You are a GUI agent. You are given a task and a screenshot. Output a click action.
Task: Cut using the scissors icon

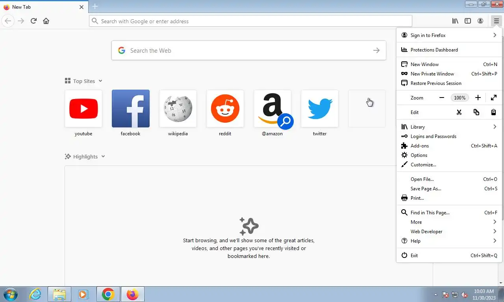[x=459, y=112]
